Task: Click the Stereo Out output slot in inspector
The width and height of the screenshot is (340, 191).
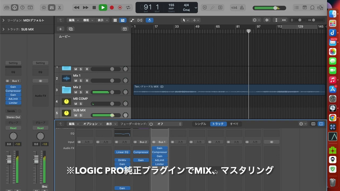Action: [x=13, y=117]
